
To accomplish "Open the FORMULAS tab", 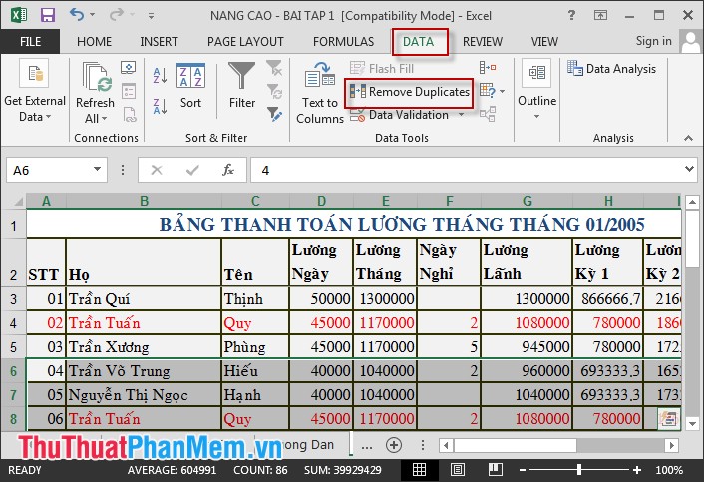I will [343, 42].
